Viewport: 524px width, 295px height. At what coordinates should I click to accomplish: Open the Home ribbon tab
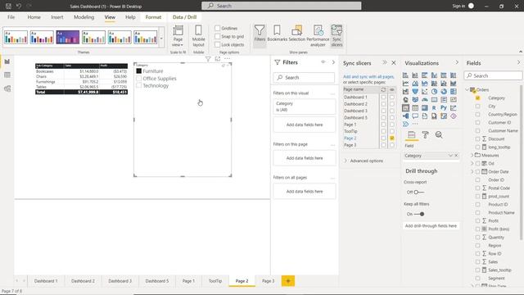(x=34, y=17)
